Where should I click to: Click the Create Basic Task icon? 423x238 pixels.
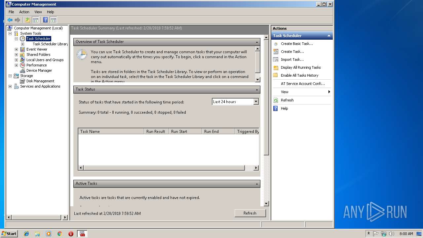pyautogui.click(x=276, y=44)
